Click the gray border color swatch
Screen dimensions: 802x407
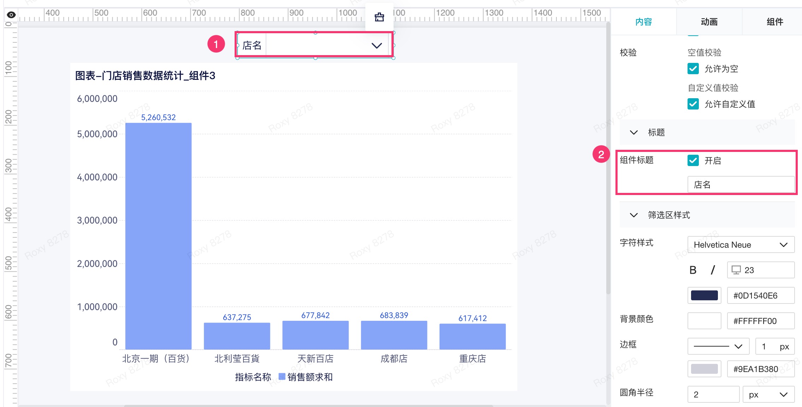tap(704, 369)
